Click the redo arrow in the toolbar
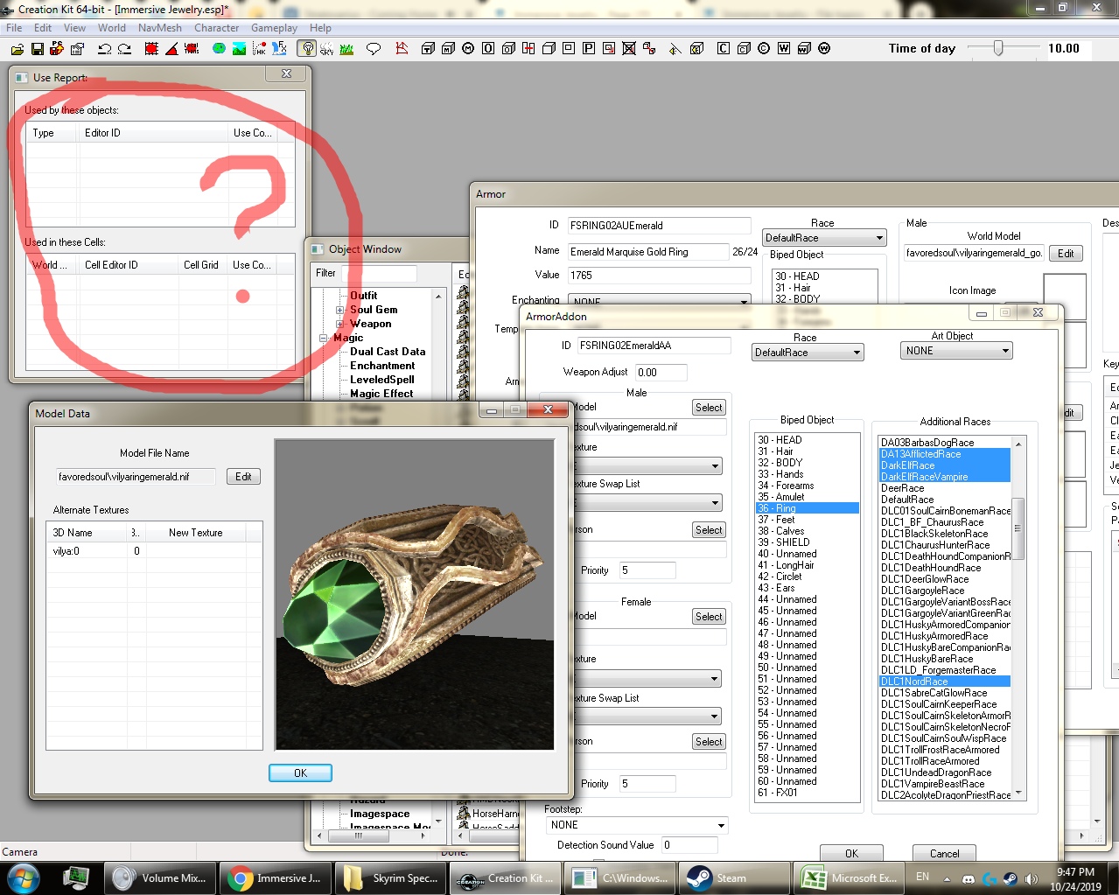1119x895 pixels. tap(124, 49)
